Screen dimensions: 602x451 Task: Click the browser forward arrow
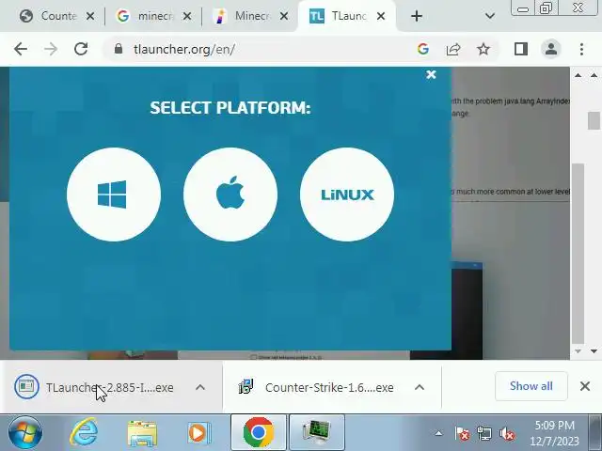click(50, 49)
